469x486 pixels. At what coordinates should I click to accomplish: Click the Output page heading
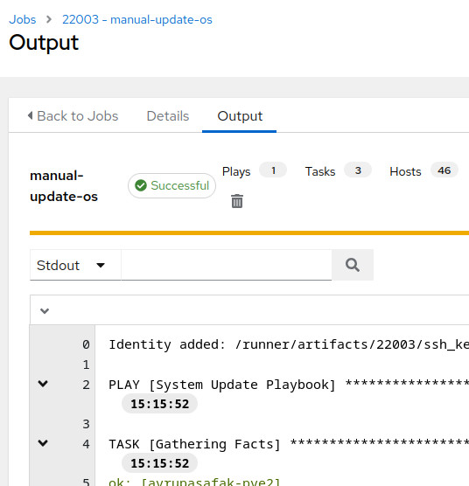click(44, 43)
